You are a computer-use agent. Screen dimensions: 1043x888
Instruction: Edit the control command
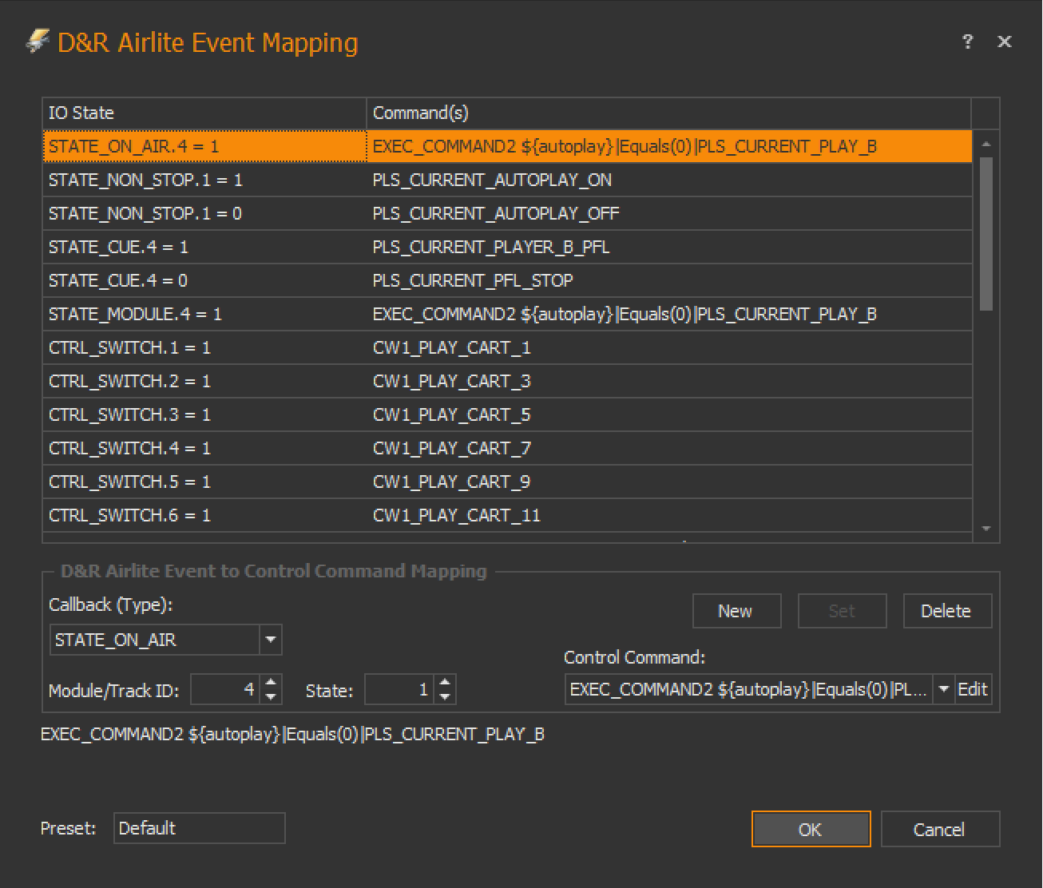pyautogui.click(x=973, y=689)
